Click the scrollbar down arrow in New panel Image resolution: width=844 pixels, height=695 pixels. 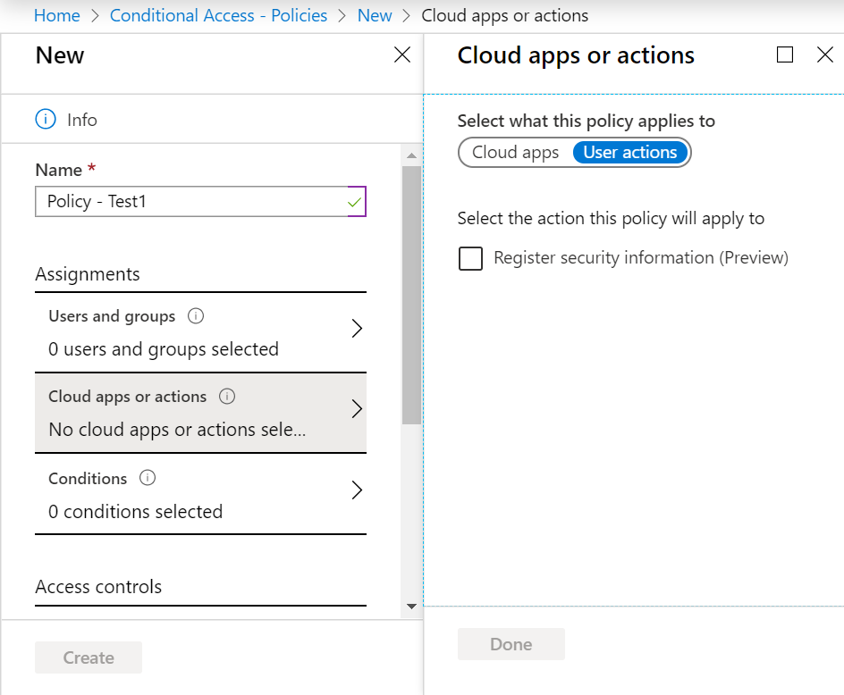coord(412,607)
